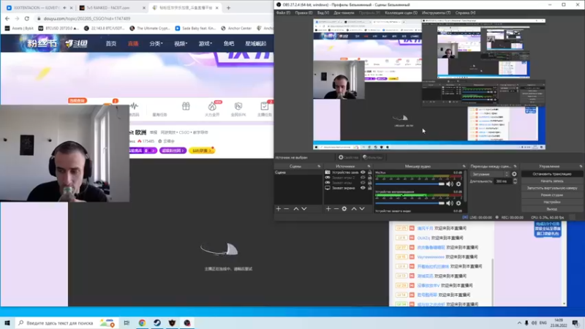Screen dimensions: 585x329
Task: Toggle visibility of Screen Capture source
Action: [x=363, y=188]
